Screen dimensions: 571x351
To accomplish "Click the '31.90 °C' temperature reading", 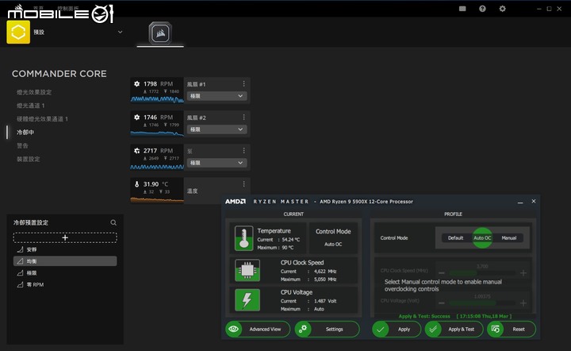I will point(156,184).
